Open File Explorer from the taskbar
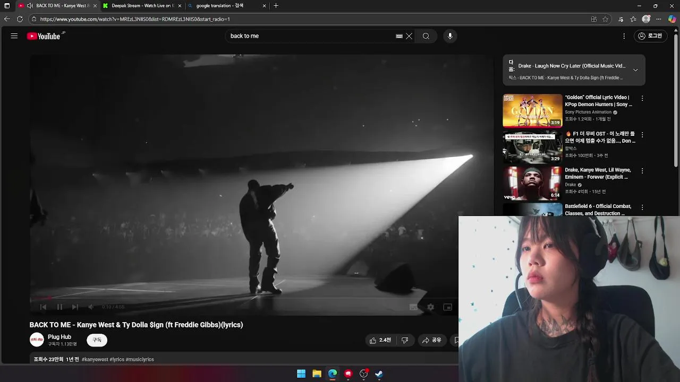The image size is (680, 382). [317, 374]
